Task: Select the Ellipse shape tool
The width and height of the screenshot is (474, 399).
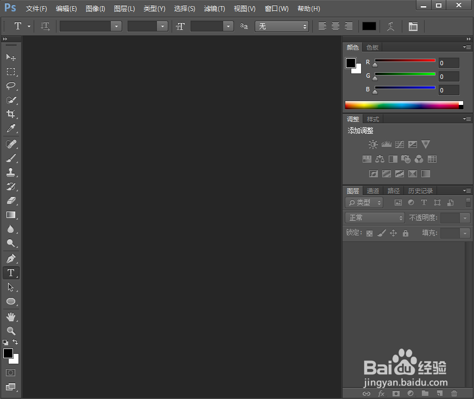Action: [x=11, y=301]
